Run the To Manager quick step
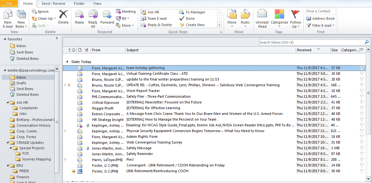Screen dimensions: 372x183 tap(192, 12)
